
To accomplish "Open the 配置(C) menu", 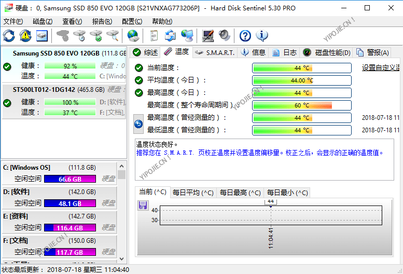I will coord(132,21).
